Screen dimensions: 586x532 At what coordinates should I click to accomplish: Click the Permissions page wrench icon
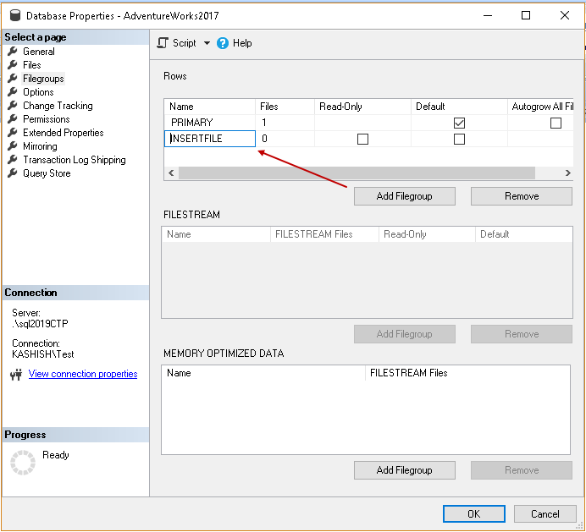coord(13,118)
